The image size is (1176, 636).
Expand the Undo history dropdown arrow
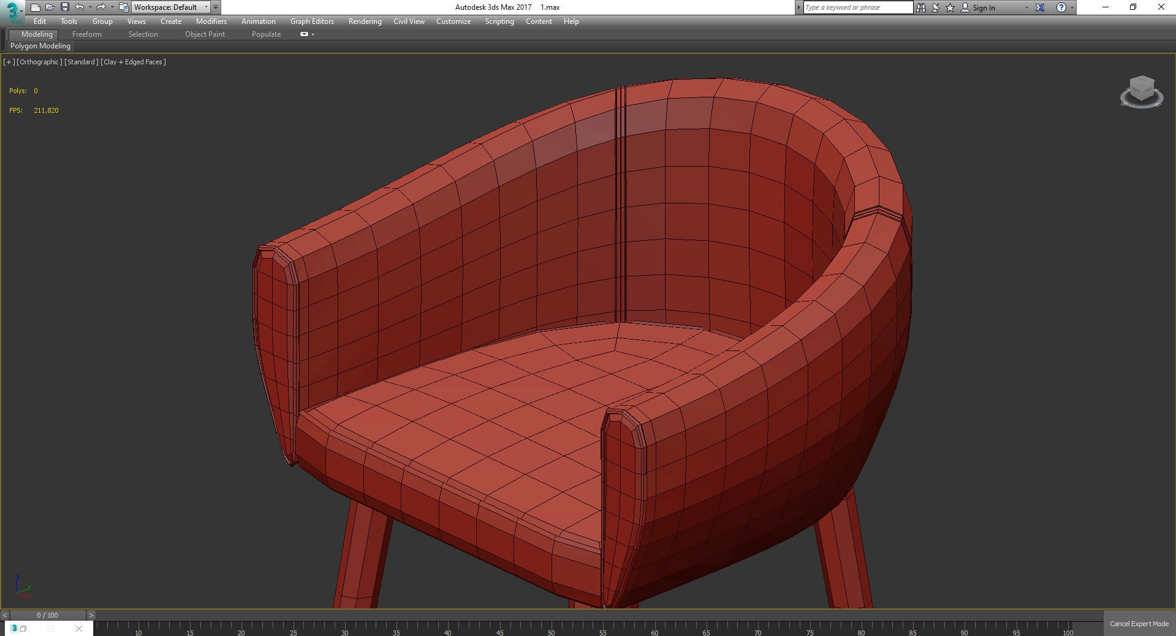(x=90, y=7)
